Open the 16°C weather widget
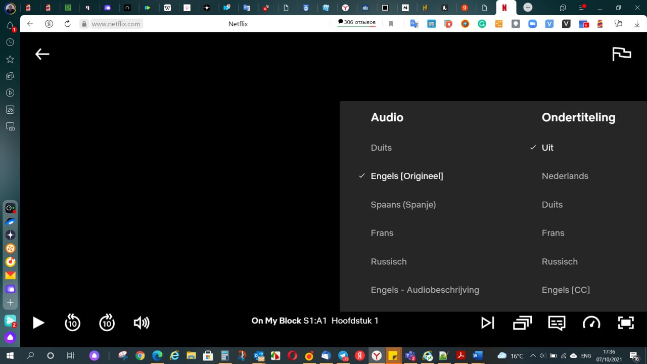 click(511, 355)
